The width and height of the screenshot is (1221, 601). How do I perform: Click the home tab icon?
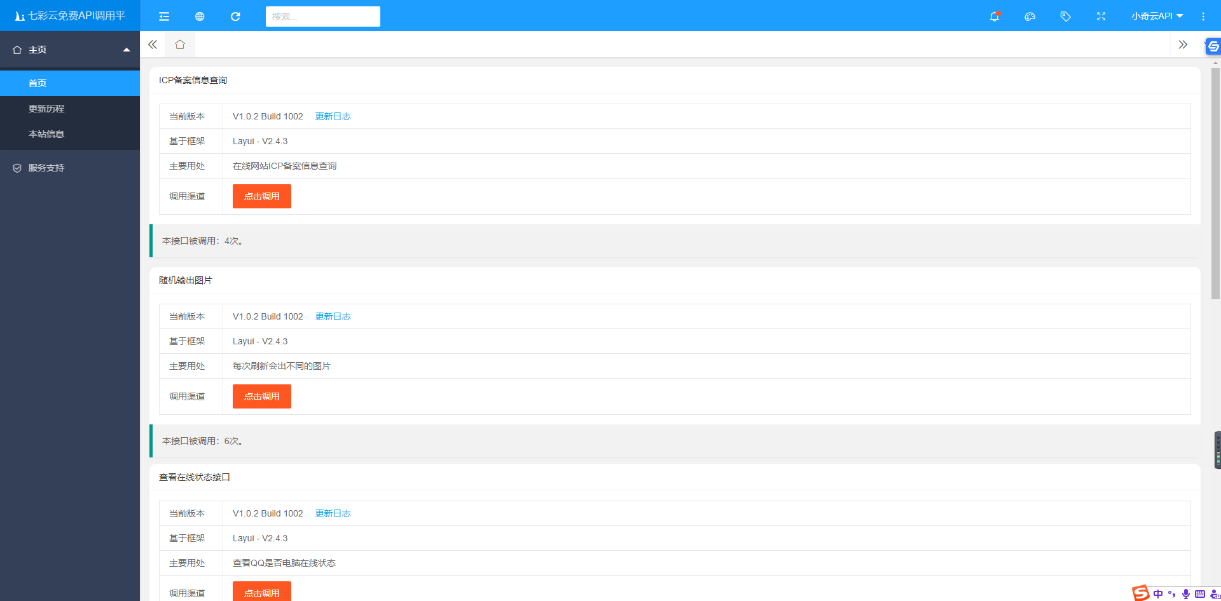(180, 44)
